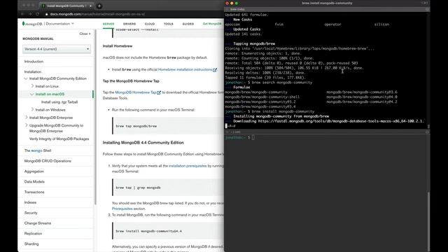Open Install on Windows page
This screenshot has width=448, height=252.
[50, 110]
